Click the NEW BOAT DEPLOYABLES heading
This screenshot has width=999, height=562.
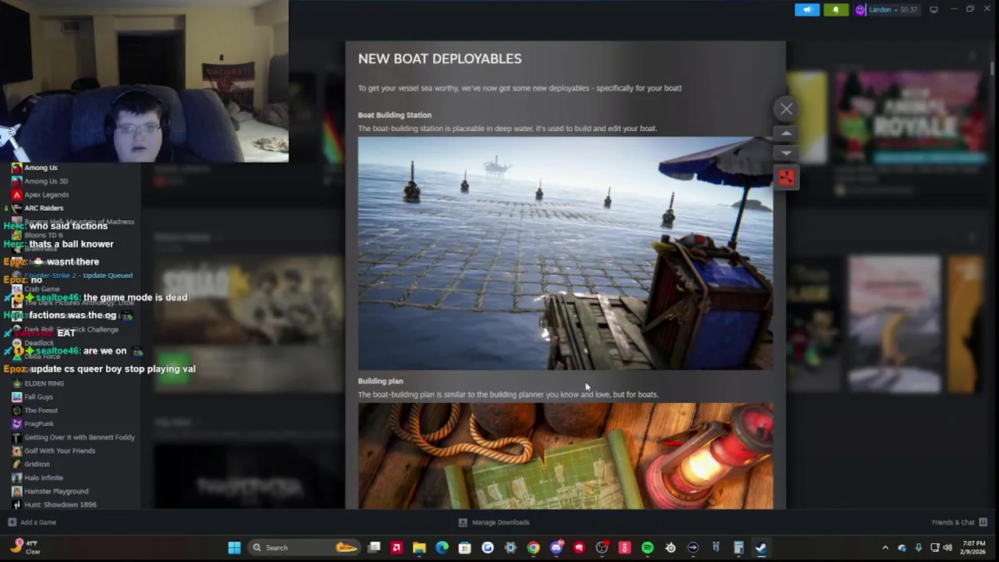pyautogui.click(x=439, y=59)
